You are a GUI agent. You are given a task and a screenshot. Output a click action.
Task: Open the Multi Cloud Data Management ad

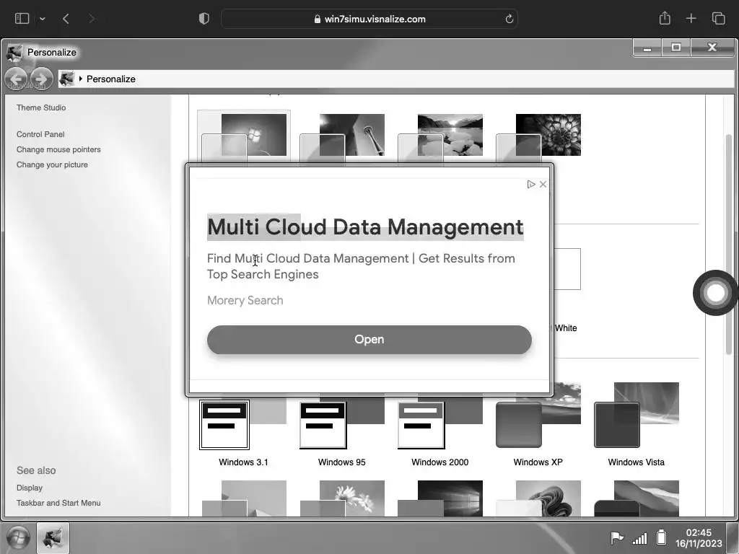[369, 339]
